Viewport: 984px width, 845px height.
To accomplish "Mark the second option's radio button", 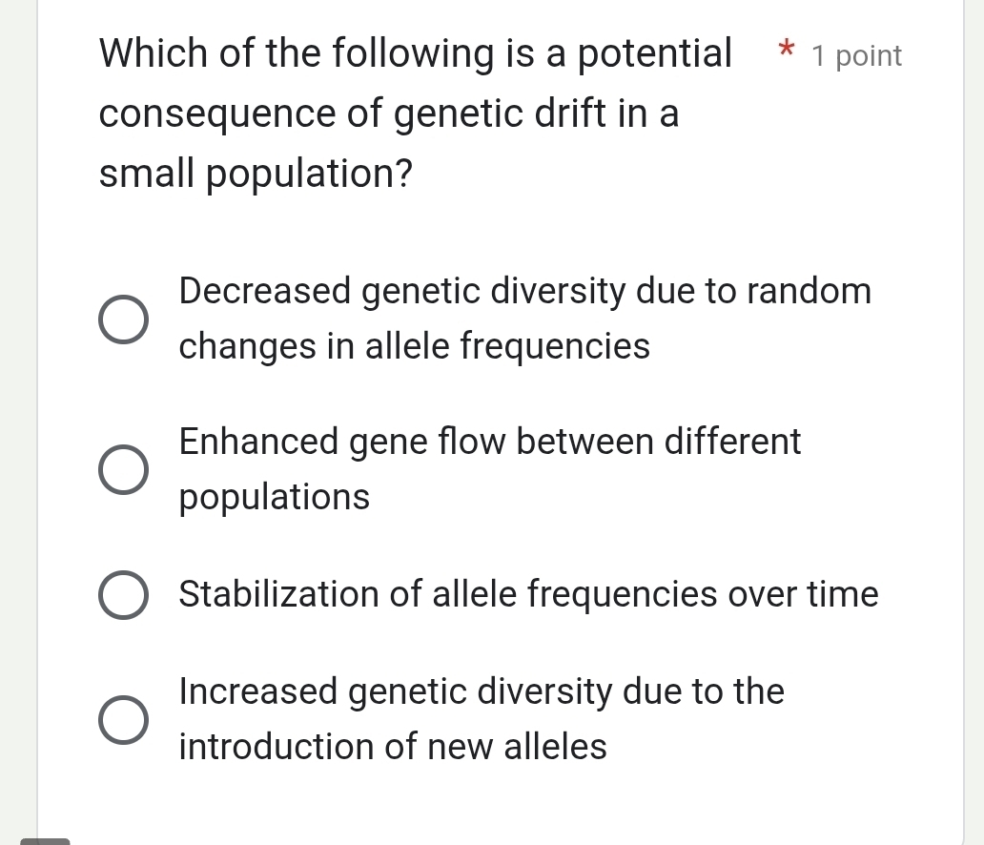I will tap(124, 468).
